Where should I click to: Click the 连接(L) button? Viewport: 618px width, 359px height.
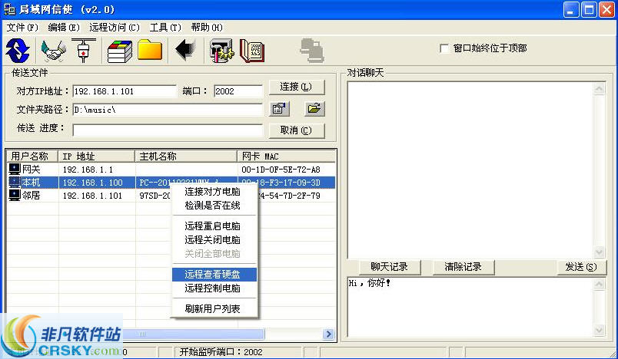point(297,87)
